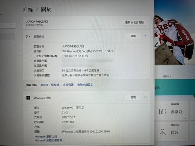The height and width of the screenshot is (146, 195).
Task: Open 進階系統設定 link
Action: [85, 85]
